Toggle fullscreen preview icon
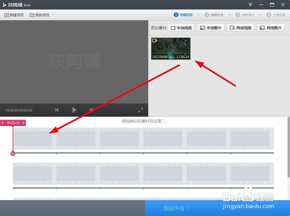This screenshot has height=216, width=290. (x=141, y=110)
